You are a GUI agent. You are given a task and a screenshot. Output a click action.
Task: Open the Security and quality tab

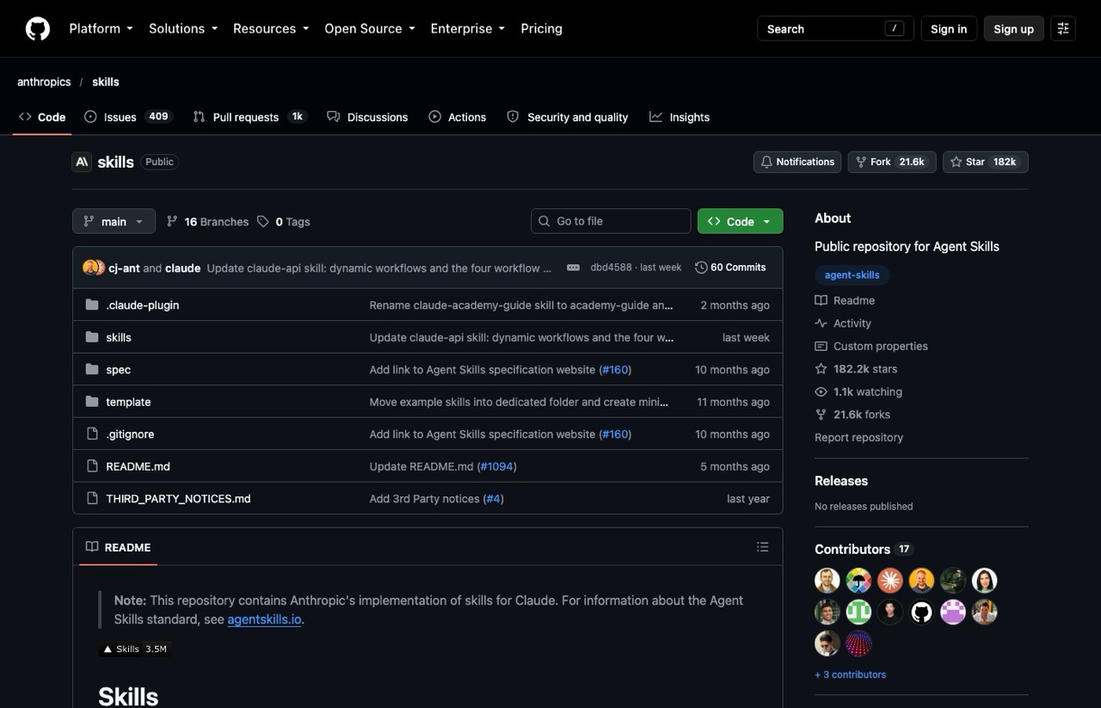tap(568, 117)
